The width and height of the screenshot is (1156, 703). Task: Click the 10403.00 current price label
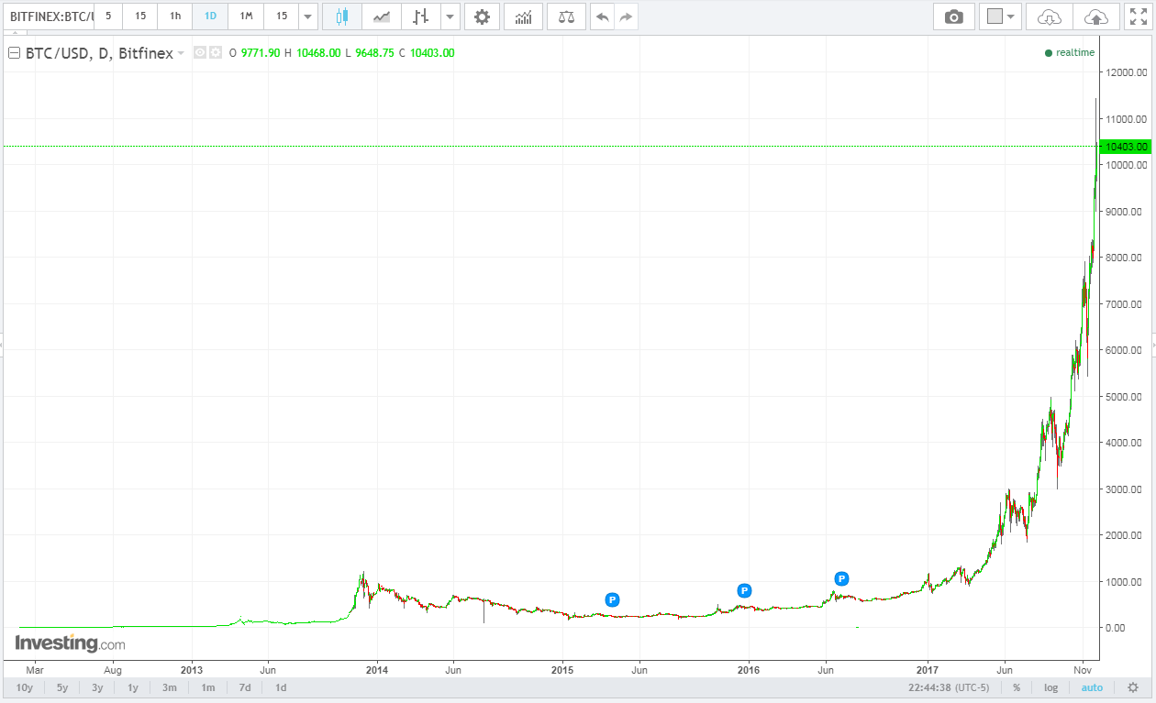[x=1128, y=147]
